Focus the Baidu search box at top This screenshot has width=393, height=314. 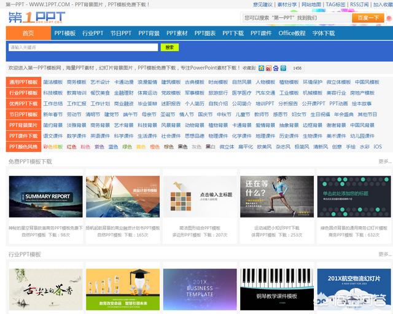[x=296, y=18]
